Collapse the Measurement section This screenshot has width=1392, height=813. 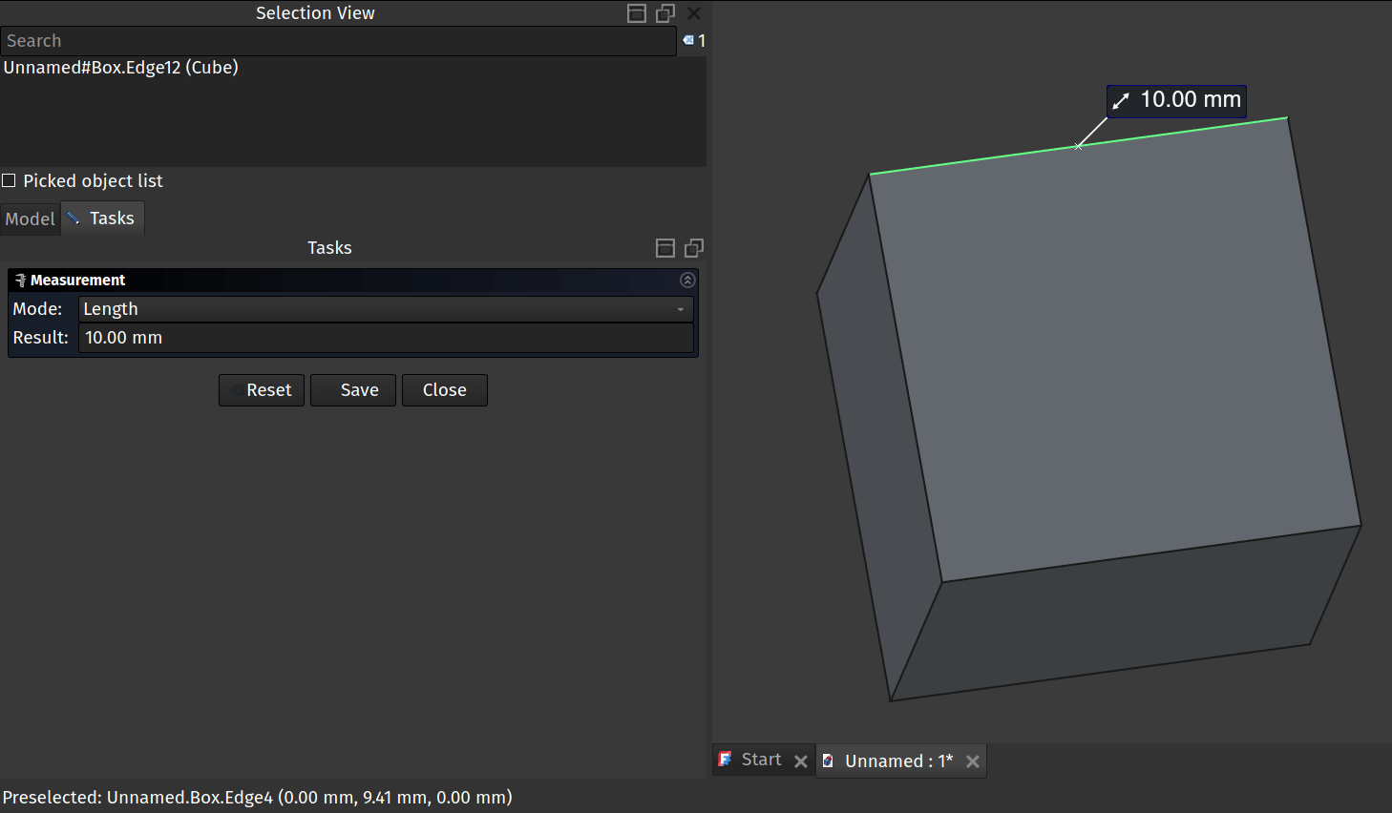pos(687,280)
